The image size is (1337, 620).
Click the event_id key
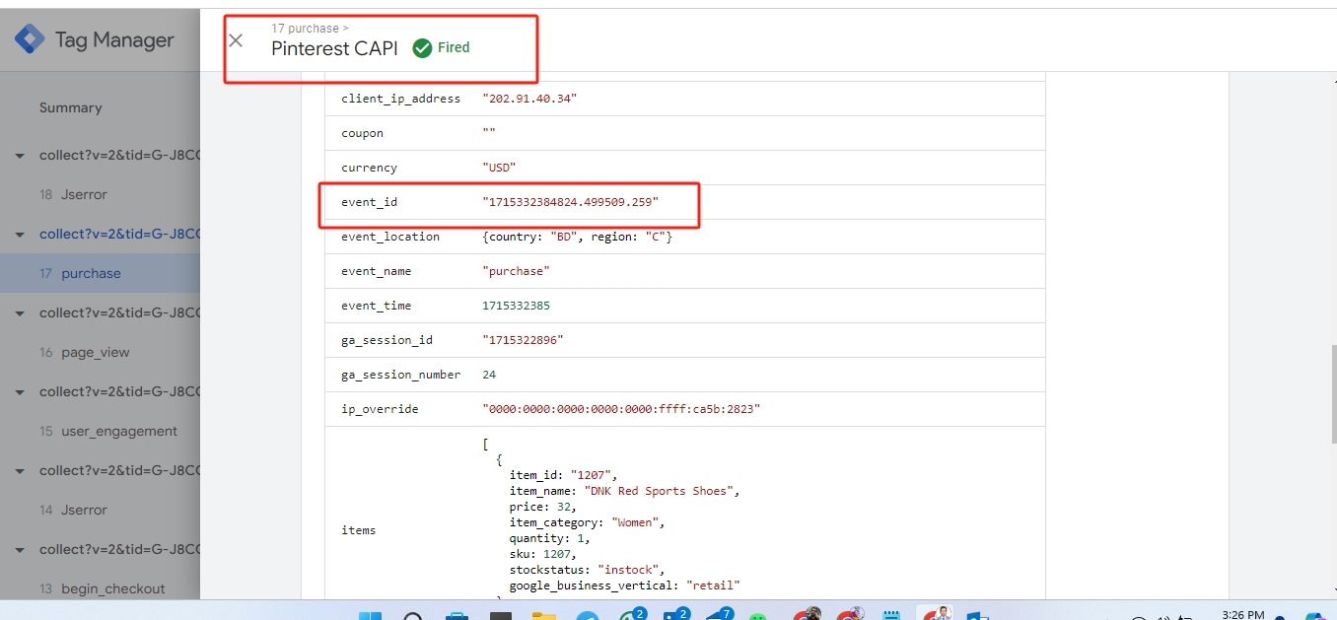pos(369,202)
